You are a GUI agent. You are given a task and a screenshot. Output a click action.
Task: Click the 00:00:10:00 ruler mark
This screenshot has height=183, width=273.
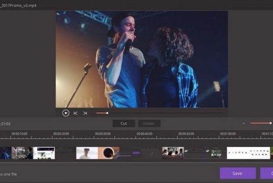[19, 134]
